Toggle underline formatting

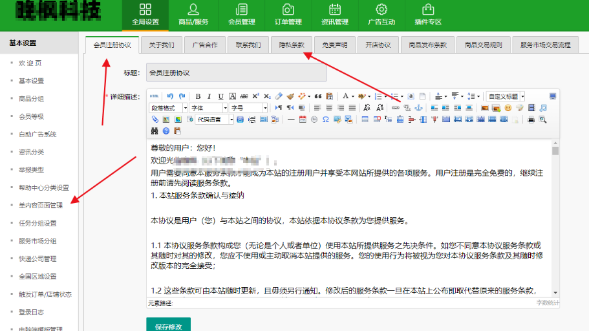click(221, 96)
